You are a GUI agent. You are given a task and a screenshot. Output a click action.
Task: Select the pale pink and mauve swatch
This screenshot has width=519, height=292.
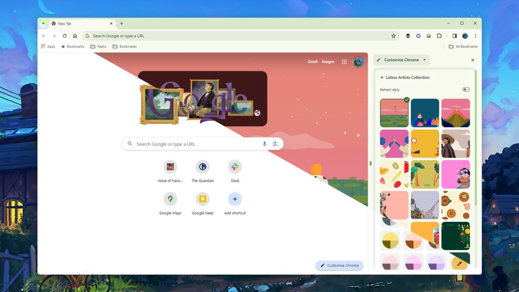[x=391, y=262]
